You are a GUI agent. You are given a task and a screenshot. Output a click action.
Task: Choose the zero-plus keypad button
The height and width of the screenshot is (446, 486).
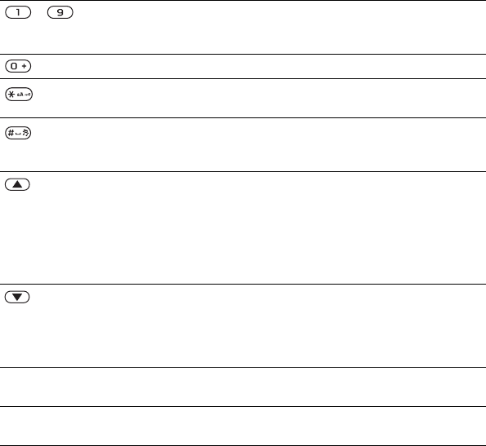click(18, 66)
